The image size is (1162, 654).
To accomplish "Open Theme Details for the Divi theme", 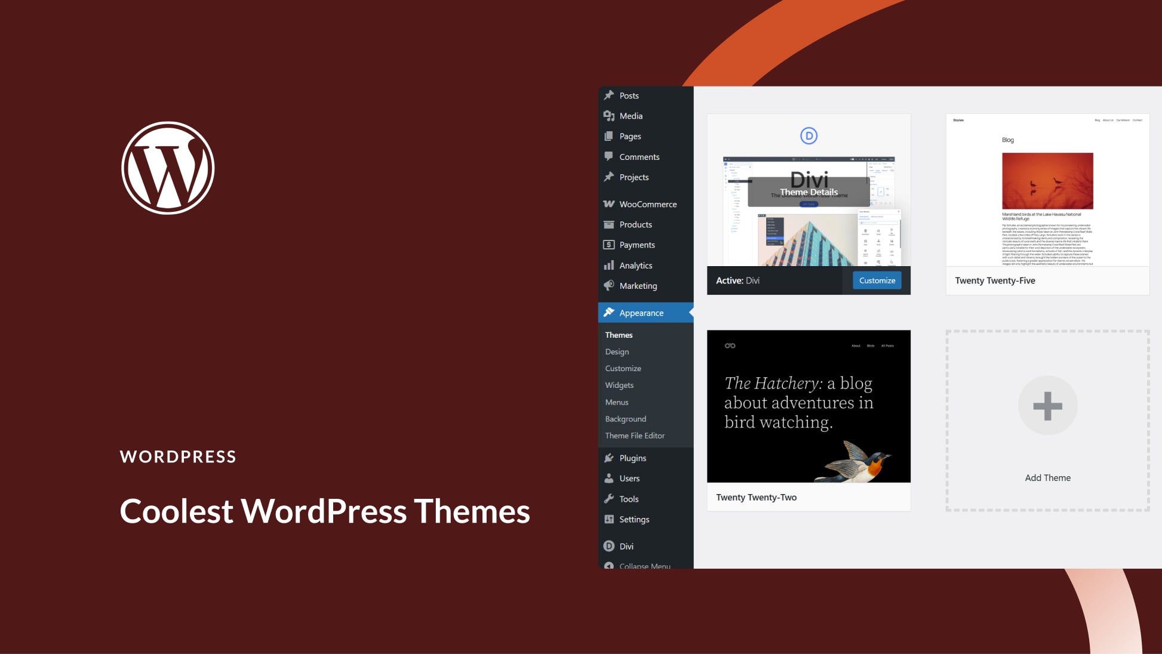I will pos(809,192).
